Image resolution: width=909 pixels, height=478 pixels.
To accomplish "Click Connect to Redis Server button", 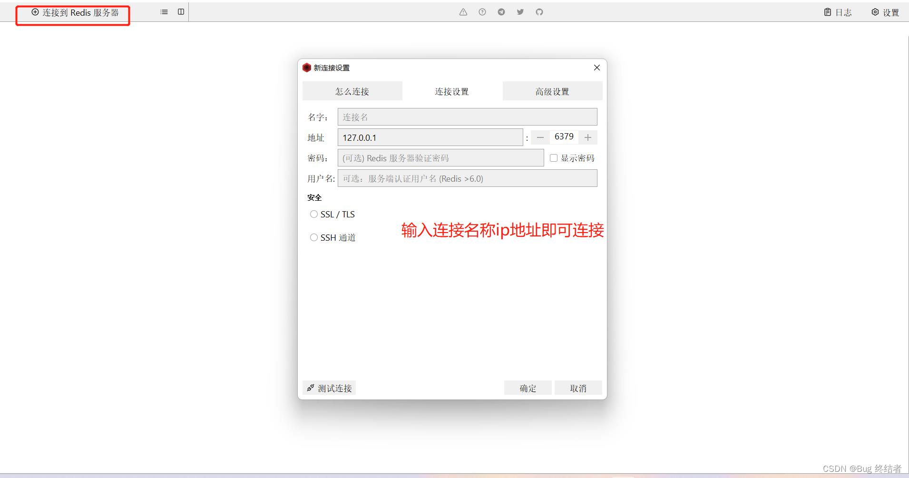I will click(75, 12).
